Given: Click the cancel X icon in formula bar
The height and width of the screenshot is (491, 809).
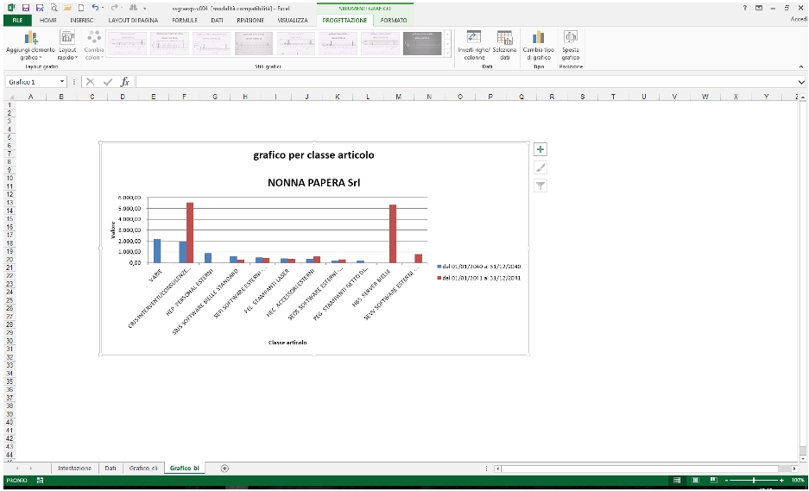Looking at the screenshot, I should (x=91, y=82).
